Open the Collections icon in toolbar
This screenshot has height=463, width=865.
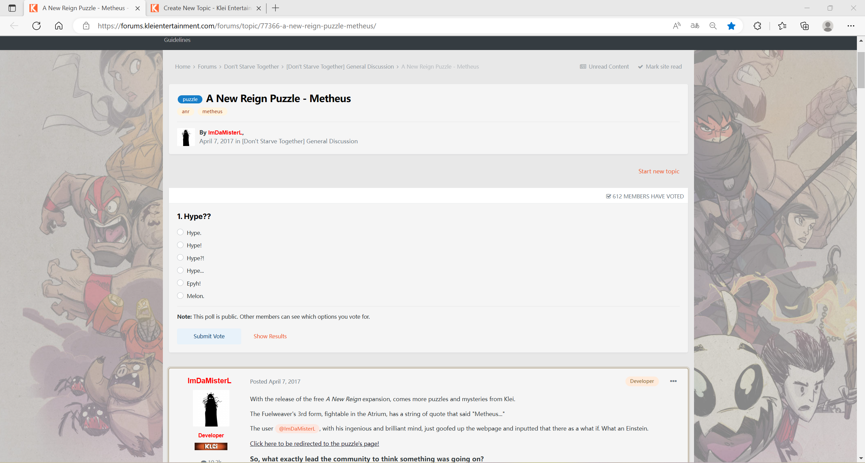(x=805, y=26)
